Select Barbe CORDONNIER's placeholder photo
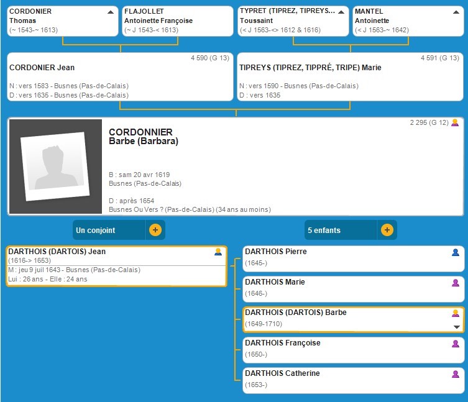 click(x=55, y=166)
